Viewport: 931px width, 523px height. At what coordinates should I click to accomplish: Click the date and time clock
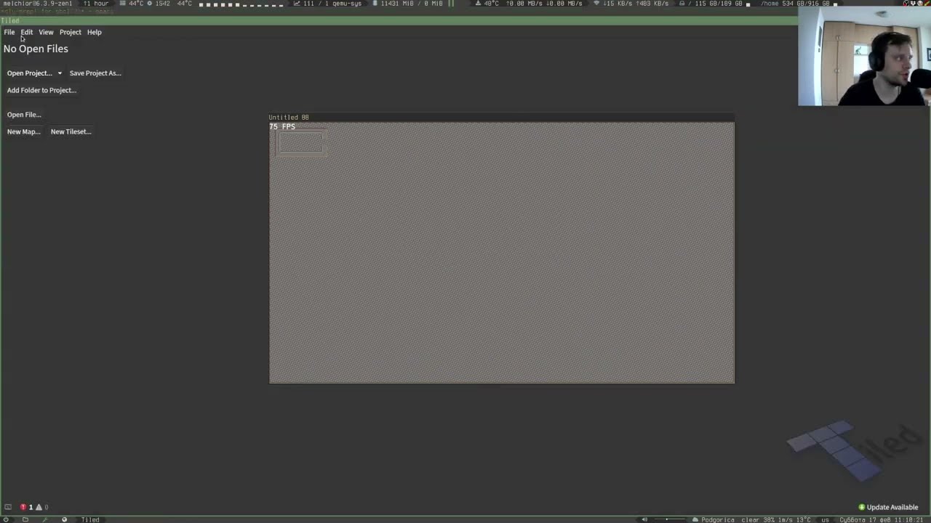pos(882,519)
